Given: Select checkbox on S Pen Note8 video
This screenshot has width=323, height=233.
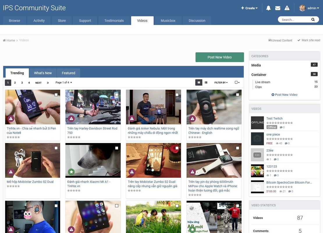Looking at the screenshot, I should coord(56,95).
